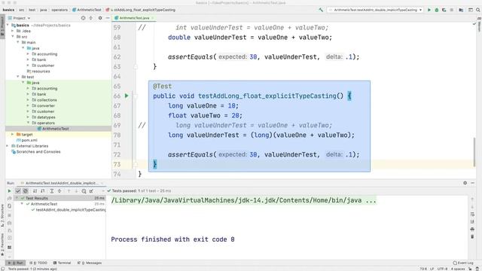Viewport: 482px width, 271px height.
Task: Hide the Project panel with minus icon
Action: [x=107, y=18]
